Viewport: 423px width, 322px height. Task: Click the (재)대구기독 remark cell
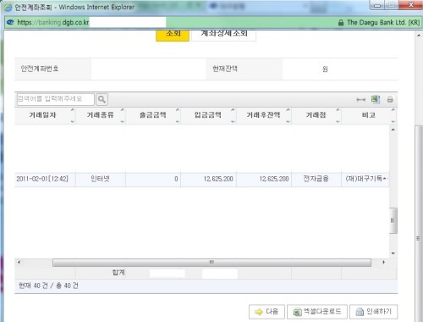[x=365, y=179]
